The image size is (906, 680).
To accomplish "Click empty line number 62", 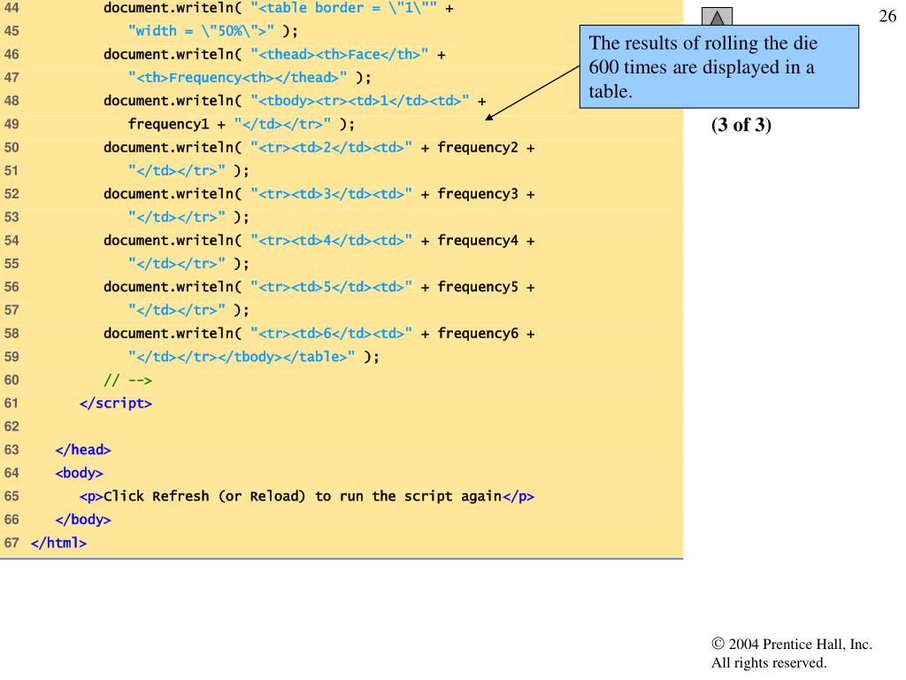I will (12, 427).
